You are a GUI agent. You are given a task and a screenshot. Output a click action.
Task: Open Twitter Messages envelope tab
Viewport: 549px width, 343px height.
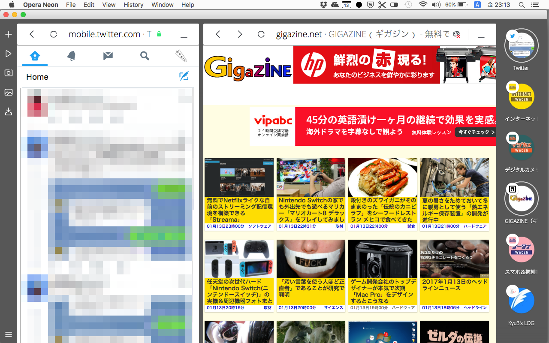[108, 56]
